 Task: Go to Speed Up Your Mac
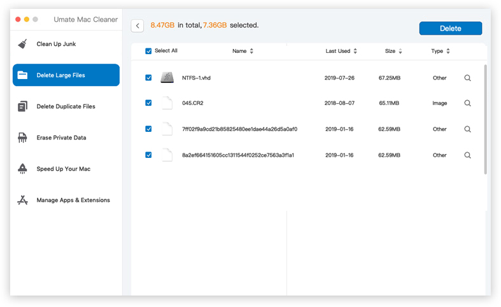[x=66, y=169]
